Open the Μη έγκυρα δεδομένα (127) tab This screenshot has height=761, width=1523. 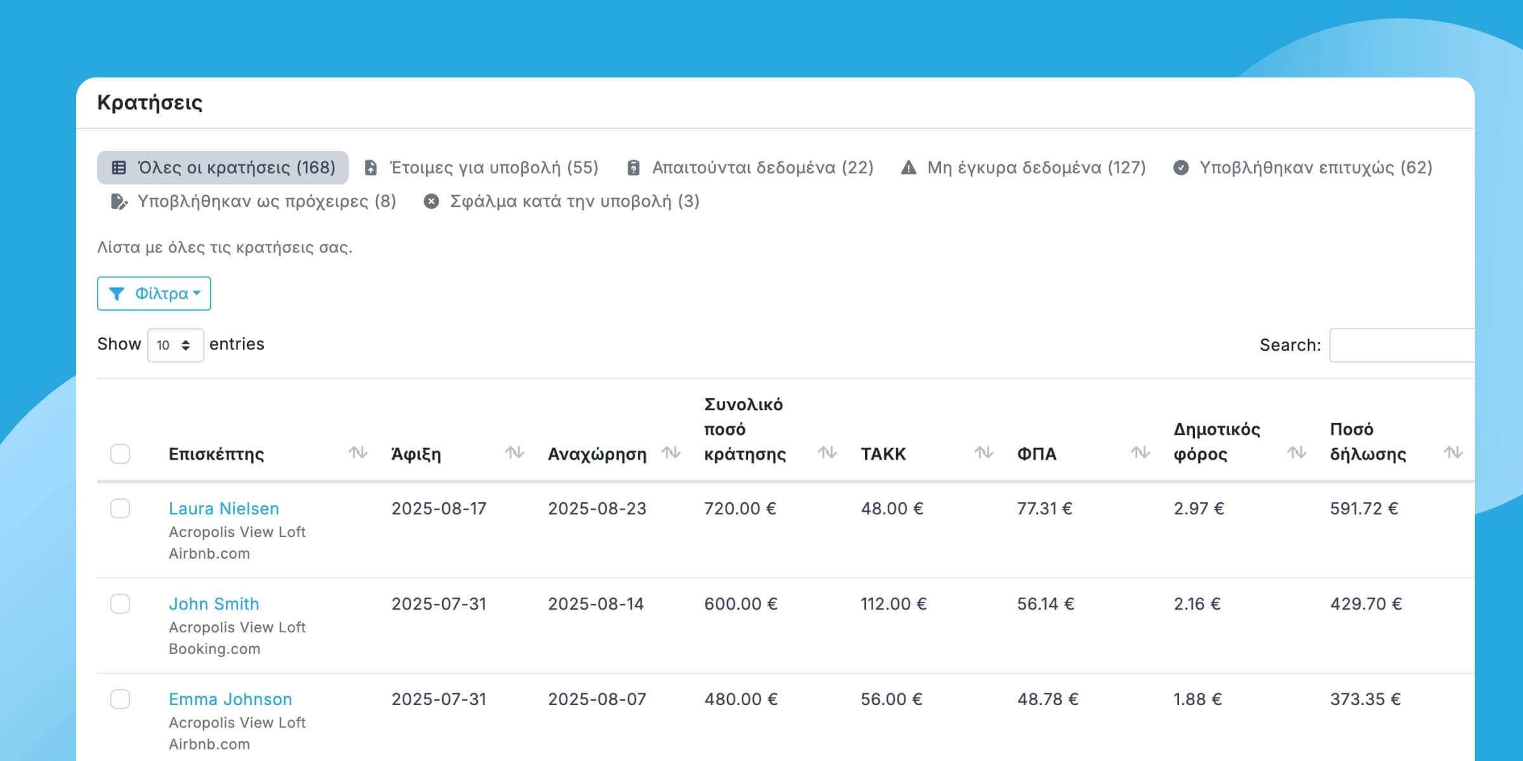(x=1023, y=167)
